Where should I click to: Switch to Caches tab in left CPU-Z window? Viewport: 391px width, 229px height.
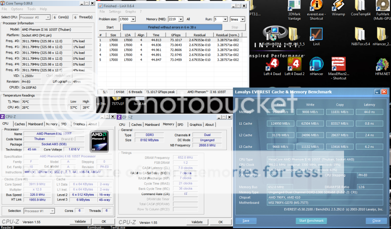[19, 124]
